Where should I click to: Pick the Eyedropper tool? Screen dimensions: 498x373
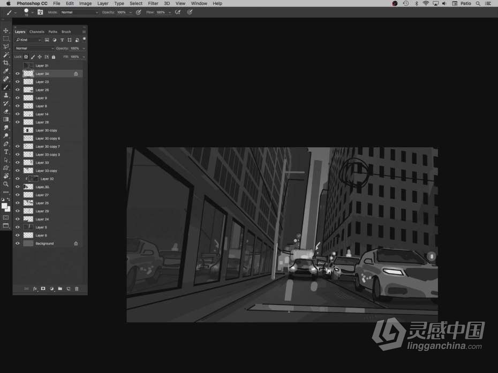tap(6, 71)
